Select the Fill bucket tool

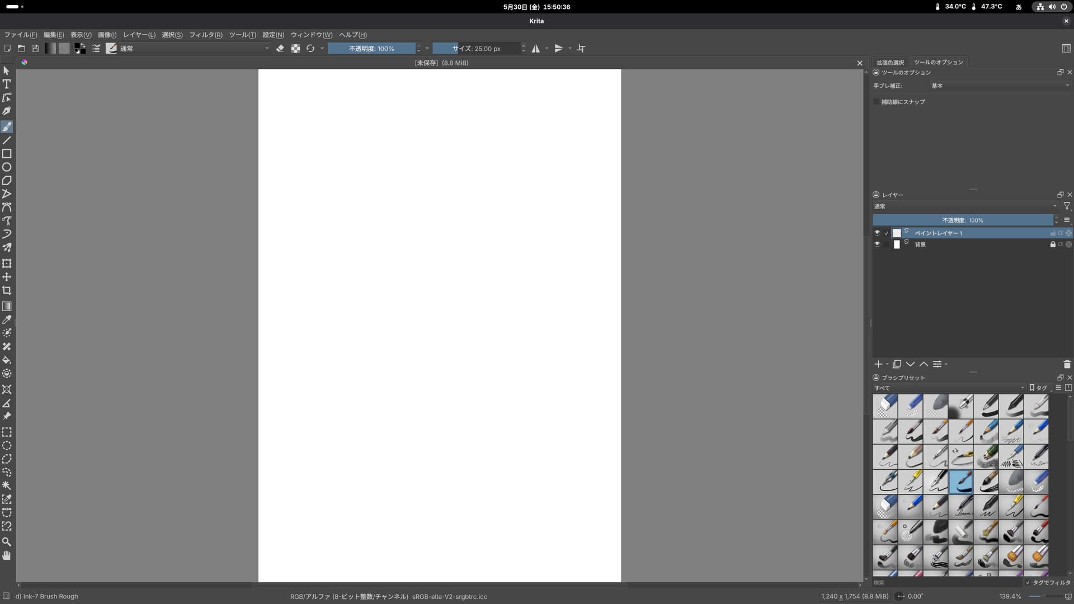point(7,360)
